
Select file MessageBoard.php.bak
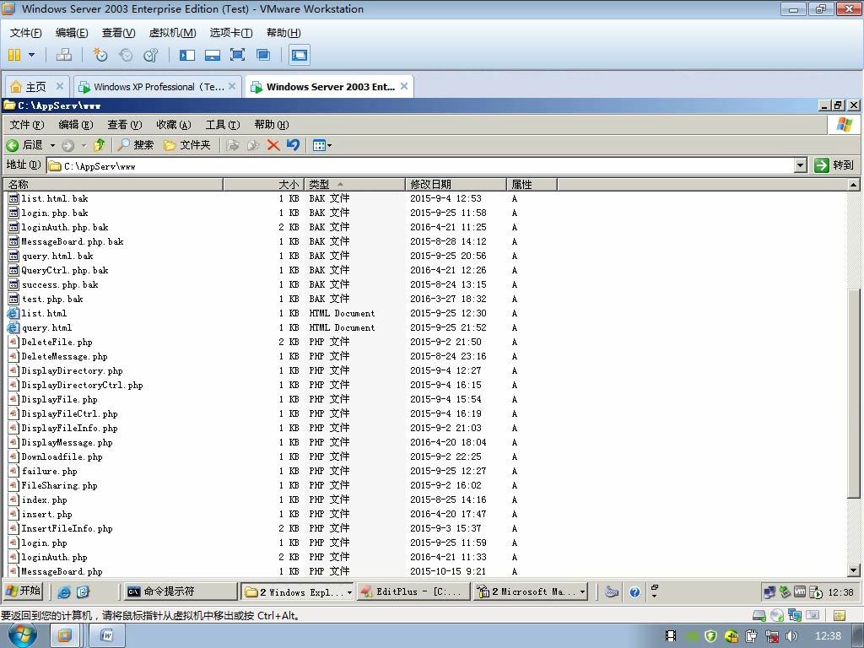point(73,241)
